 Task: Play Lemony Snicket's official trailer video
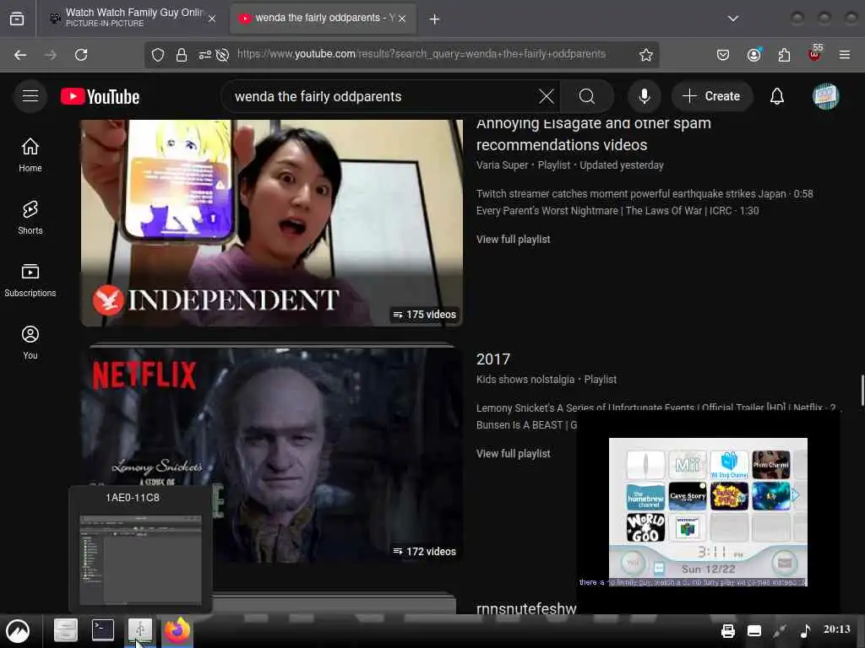point(656,408)
